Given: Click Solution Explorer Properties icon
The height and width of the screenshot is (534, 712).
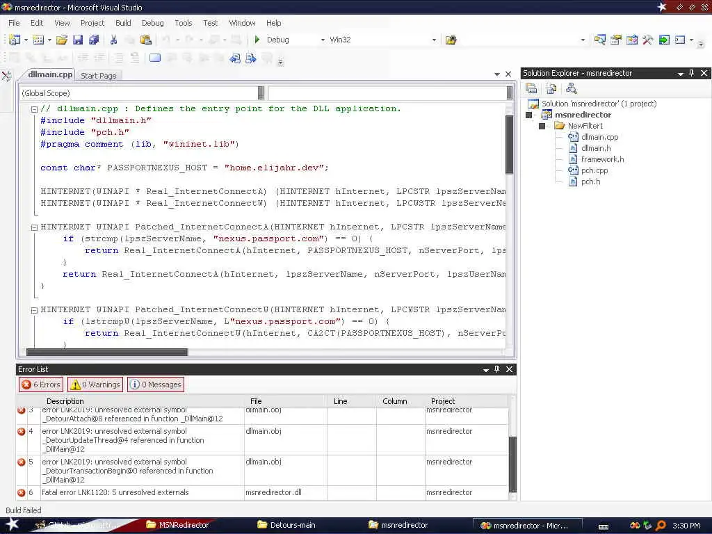Looking at the screenshot, I should pyautogui.click(x=531, y=88).
